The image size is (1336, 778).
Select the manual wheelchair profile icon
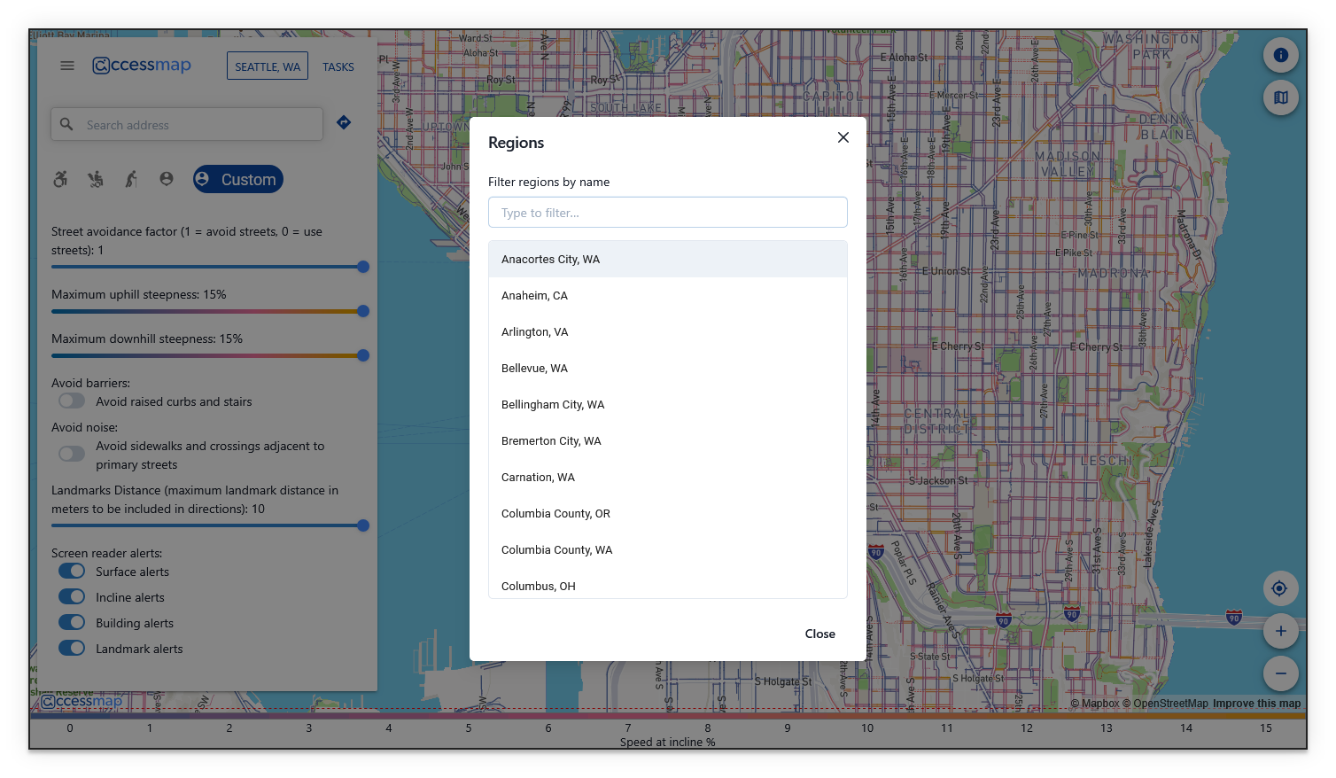[x=60, y=179]
